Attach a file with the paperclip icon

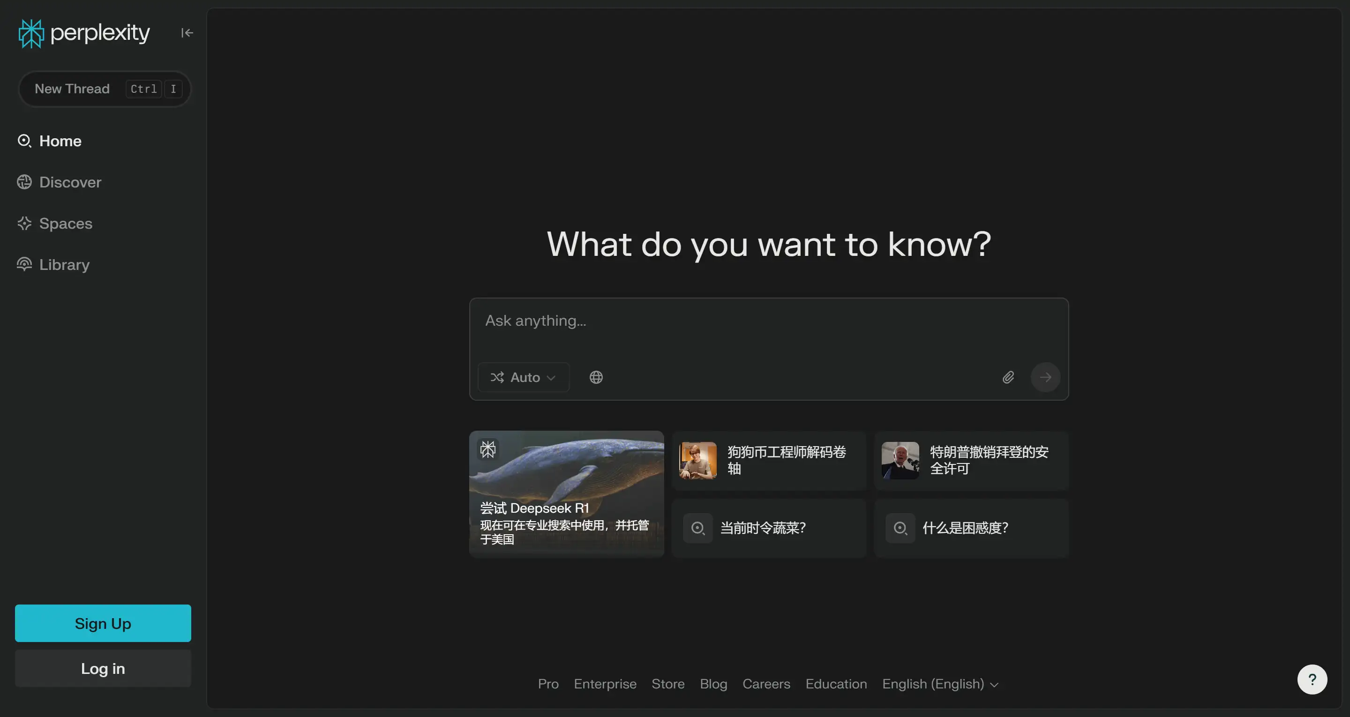(x=1008, y=377)
